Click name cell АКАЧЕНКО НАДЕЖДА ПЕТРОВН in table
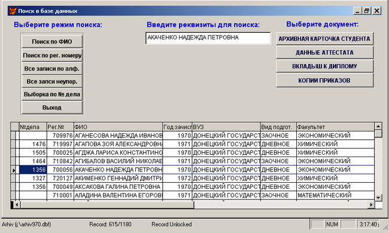 pos(118,170)
